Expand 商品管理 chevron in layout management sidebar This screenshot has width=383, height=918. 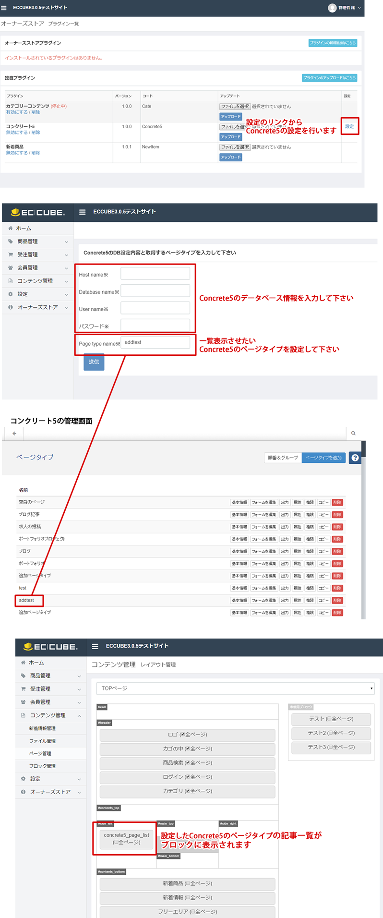point(79,676)
